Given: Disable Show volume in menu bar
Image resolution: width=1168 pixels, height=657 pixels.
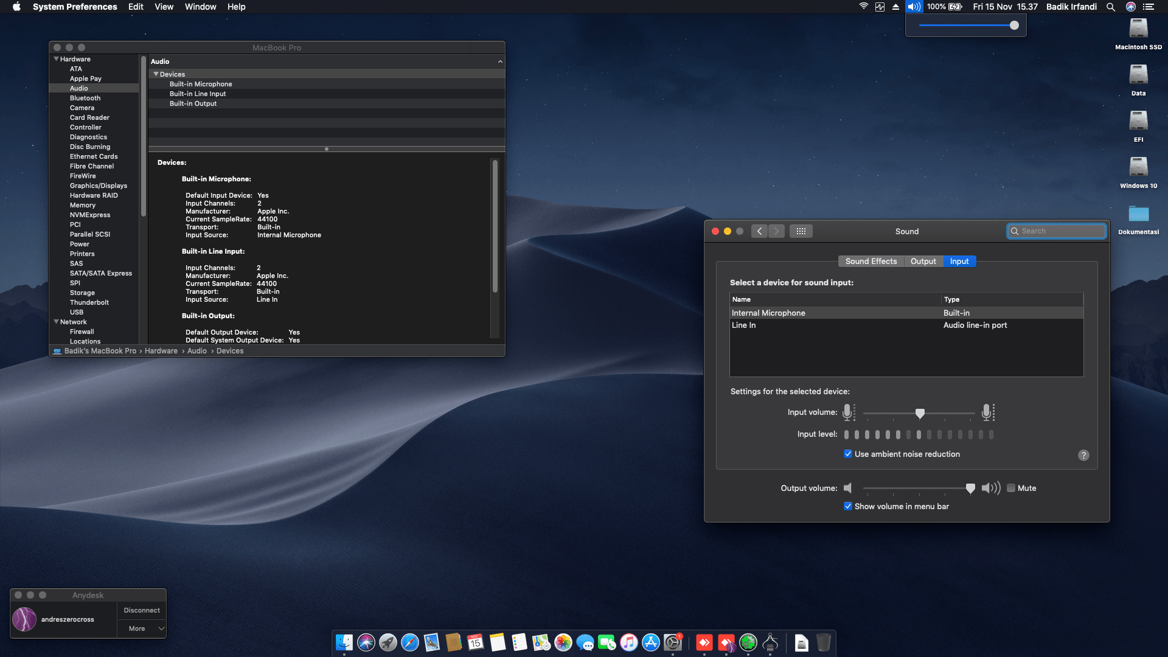Looking at the screenshot, I should (x=848, y=506).
